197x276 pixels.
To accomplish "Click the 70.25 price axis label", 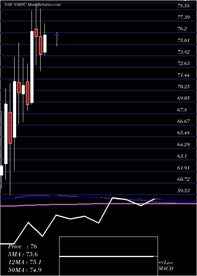I will (183, 87).
